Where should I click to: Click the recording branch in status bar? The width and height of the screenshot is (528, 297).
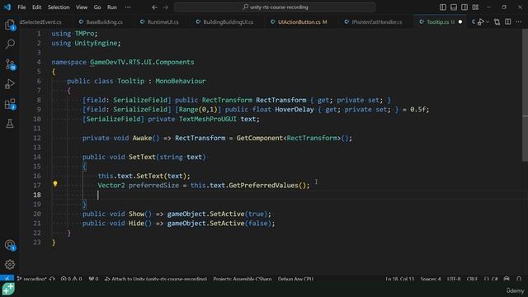[x=31, y=279]
